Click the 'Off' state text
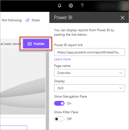 [x=69, y=119]
